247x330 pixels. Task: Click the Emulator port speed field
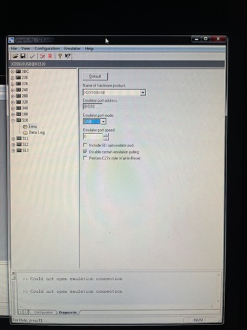[93, 136]
